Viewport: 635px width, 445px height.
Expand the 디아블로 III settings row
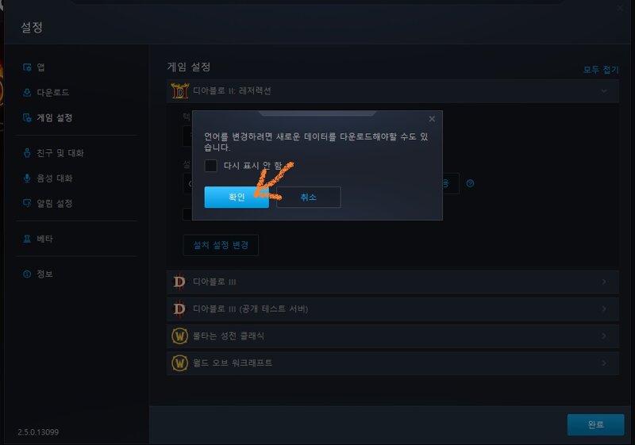[x=392, y=282]
